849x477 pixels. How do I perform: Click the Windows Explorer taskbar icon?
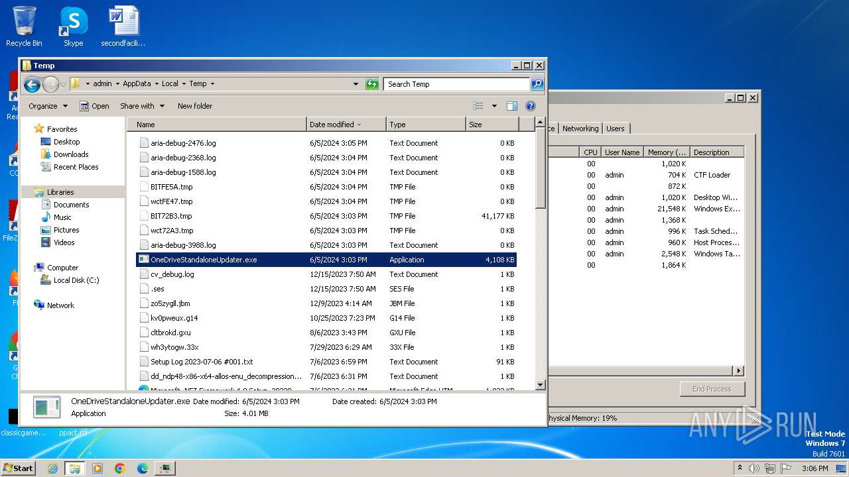point(74,468)
